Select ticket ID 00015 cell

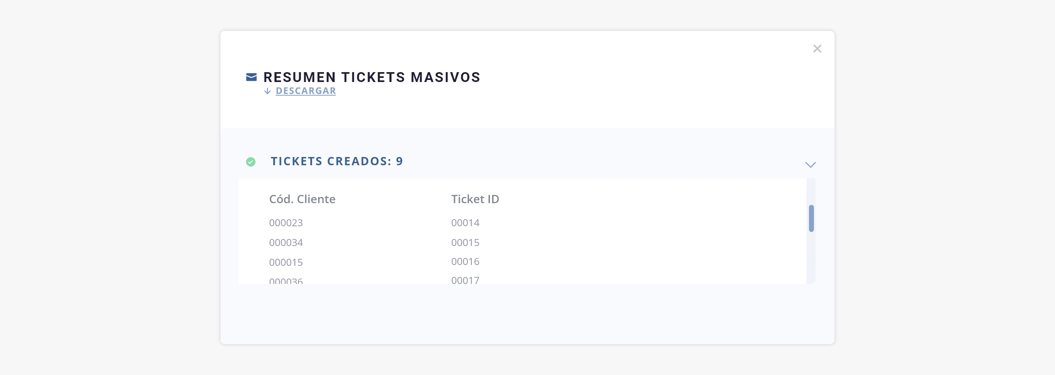coord(465,243)
